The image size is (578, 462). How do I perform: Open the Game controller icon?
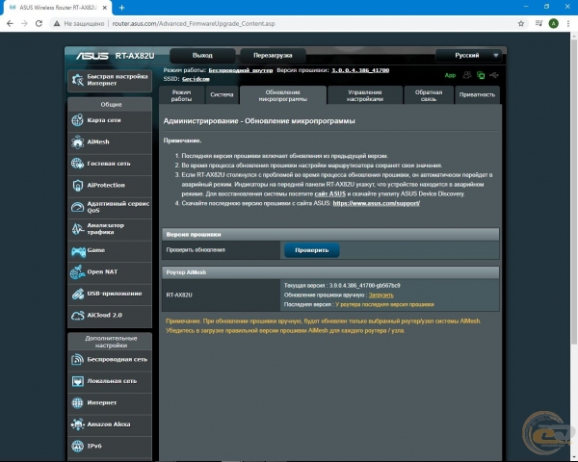[x=78, y=251]
